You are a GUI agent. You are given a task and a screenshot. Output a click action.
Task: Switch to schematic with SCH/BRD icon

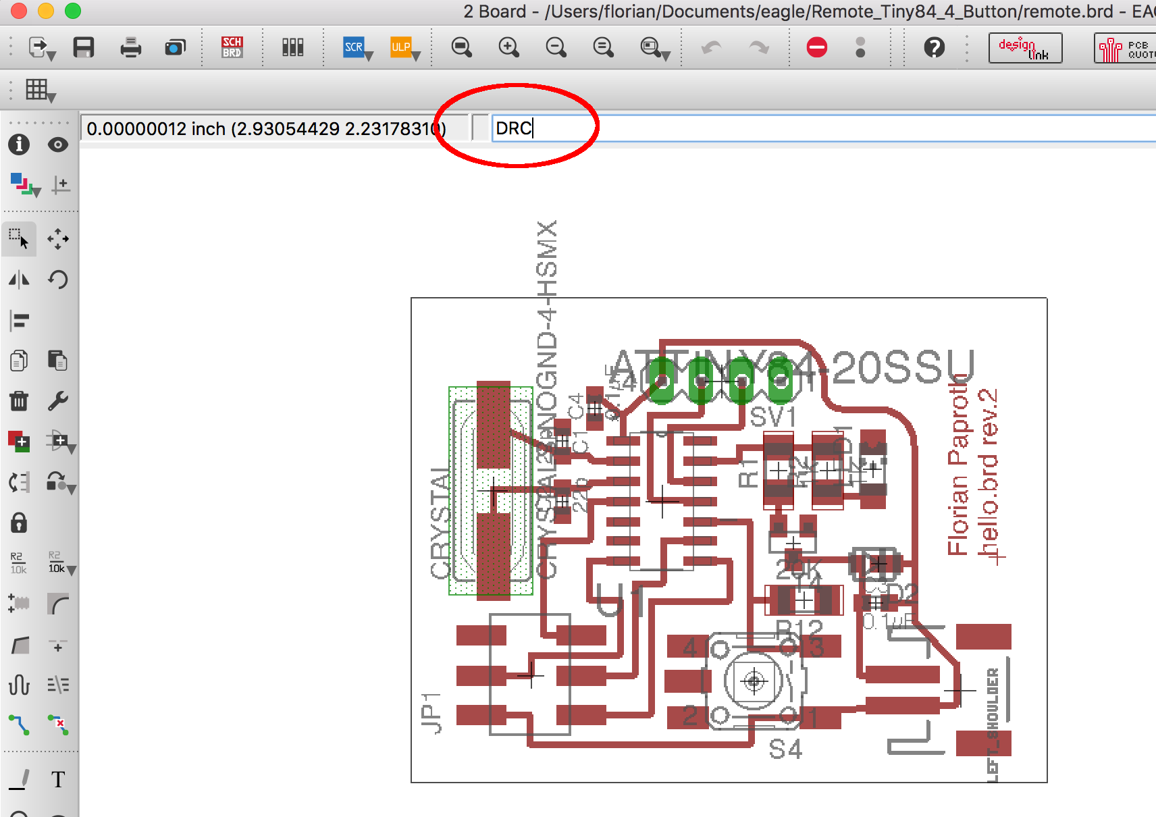[232, 47]
